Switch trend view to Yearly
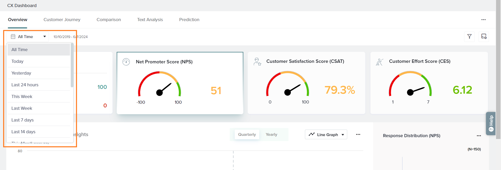 [x=271, y=135]
